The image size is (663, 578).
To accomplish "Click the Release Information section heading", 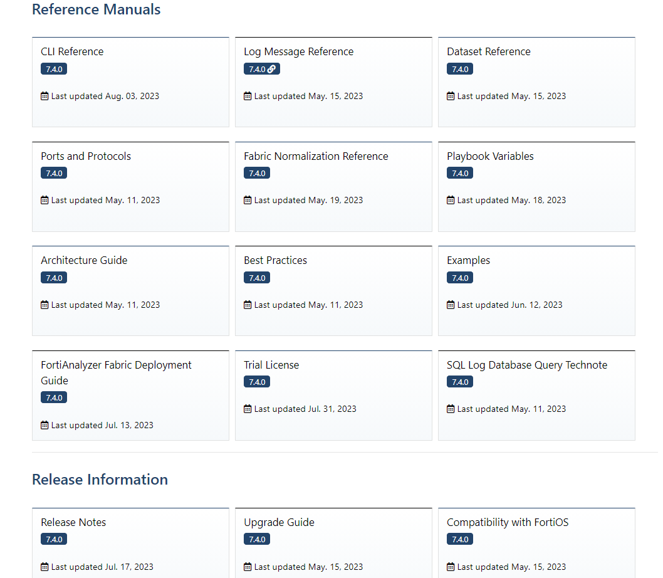I will pos(100,480).
